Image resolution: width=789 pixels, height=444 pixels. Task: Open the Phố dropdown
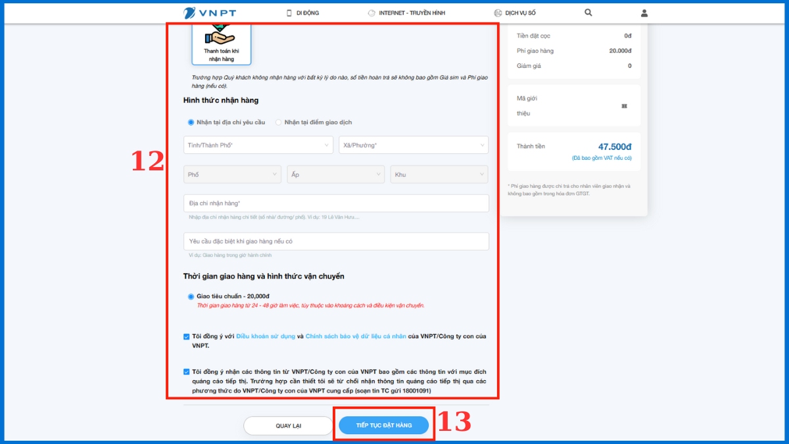pos(233,174)
